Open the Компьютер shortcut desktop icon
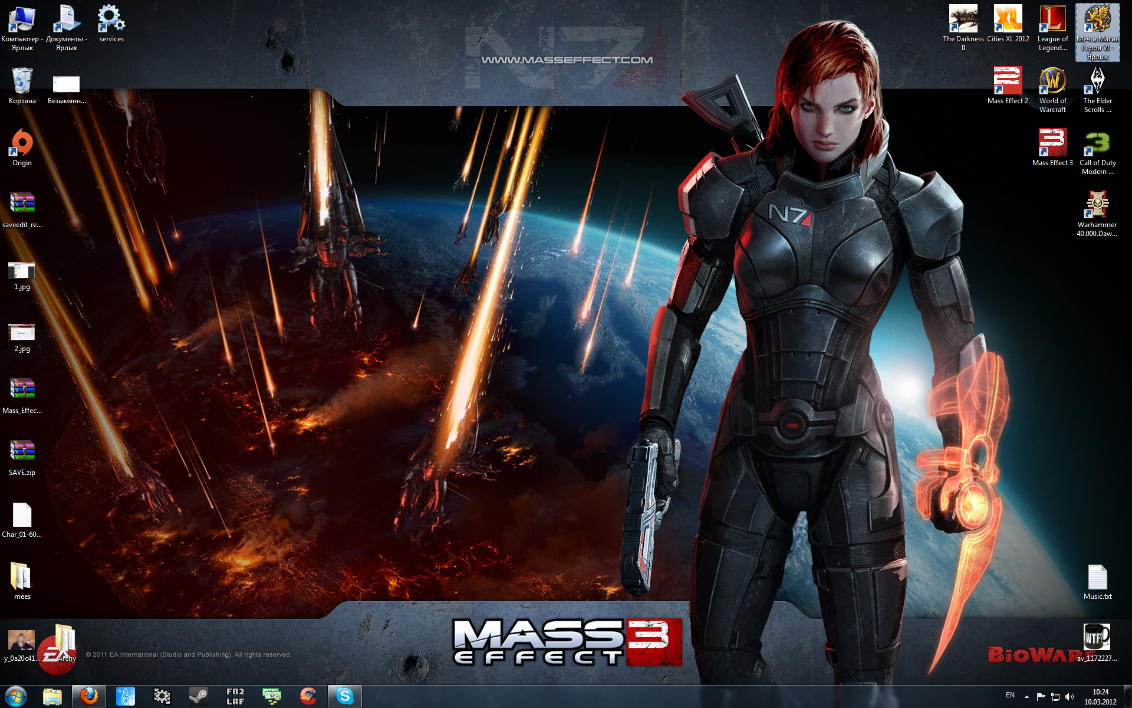This screenshot has width=1132, height=708. (22, 28)
